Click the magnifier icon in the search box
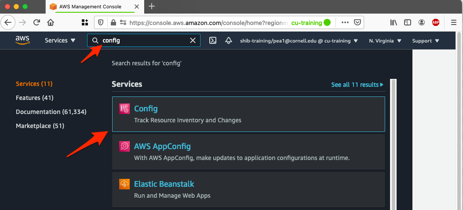 [95, 41]
